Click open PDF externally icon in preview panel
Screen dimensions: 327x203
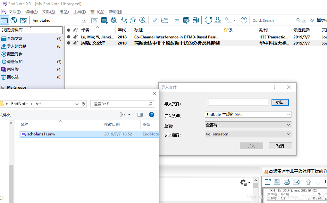[268, 182]
